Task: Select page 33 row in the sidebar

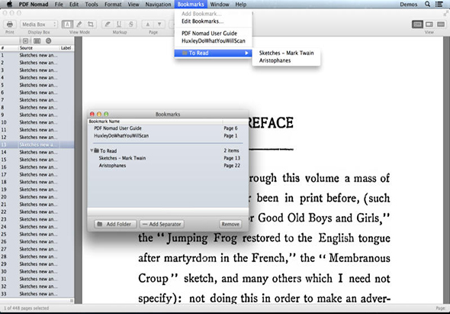Action: 37,294
